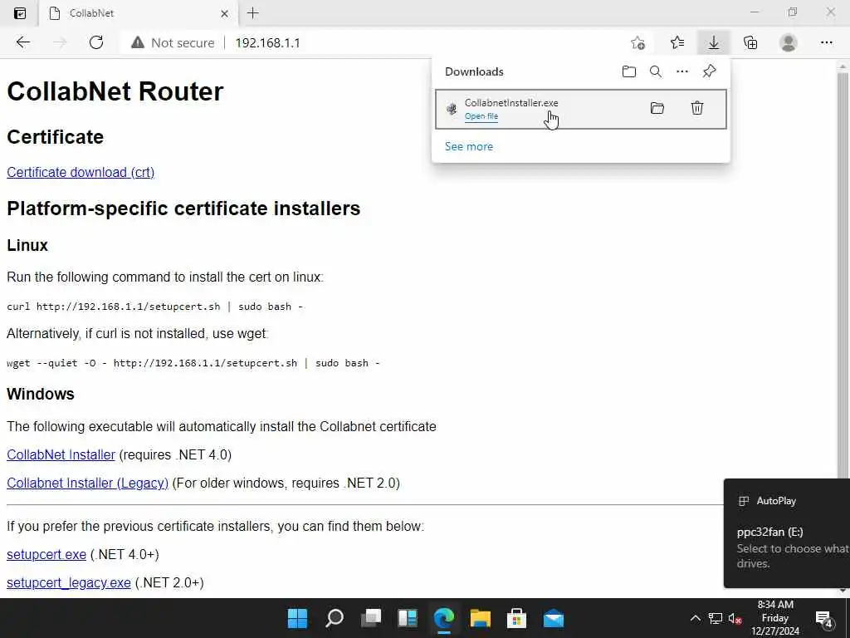This screenshot has height=638, width=850.
Task: Open the Windows Start menu
Action: [298, 618]
